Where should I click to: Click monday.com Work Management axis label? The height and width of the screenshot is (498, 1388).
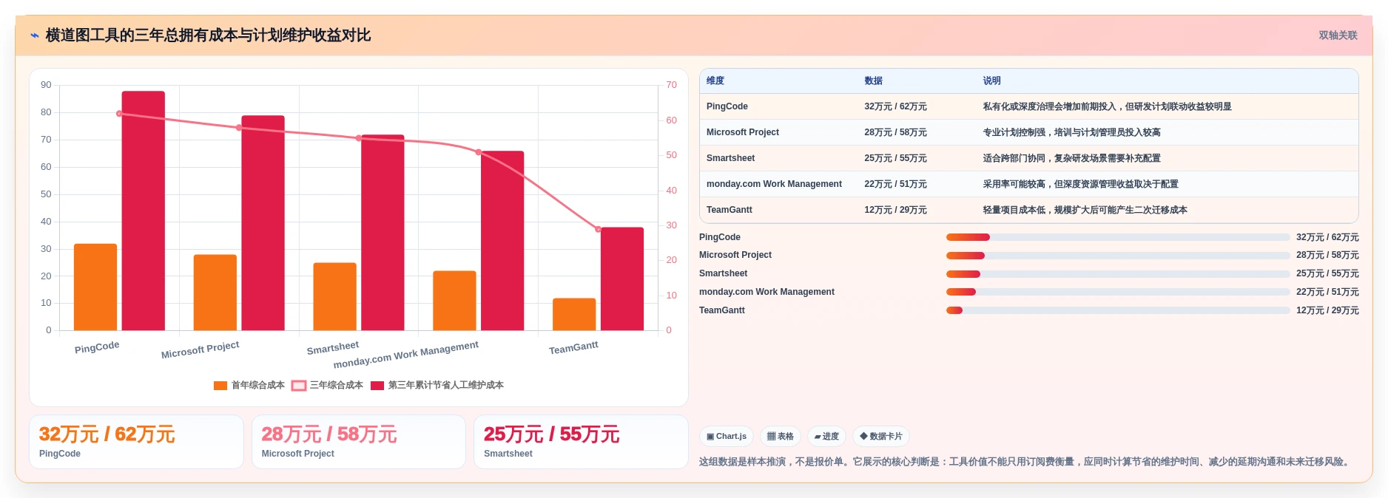click(x=406, y=355)
